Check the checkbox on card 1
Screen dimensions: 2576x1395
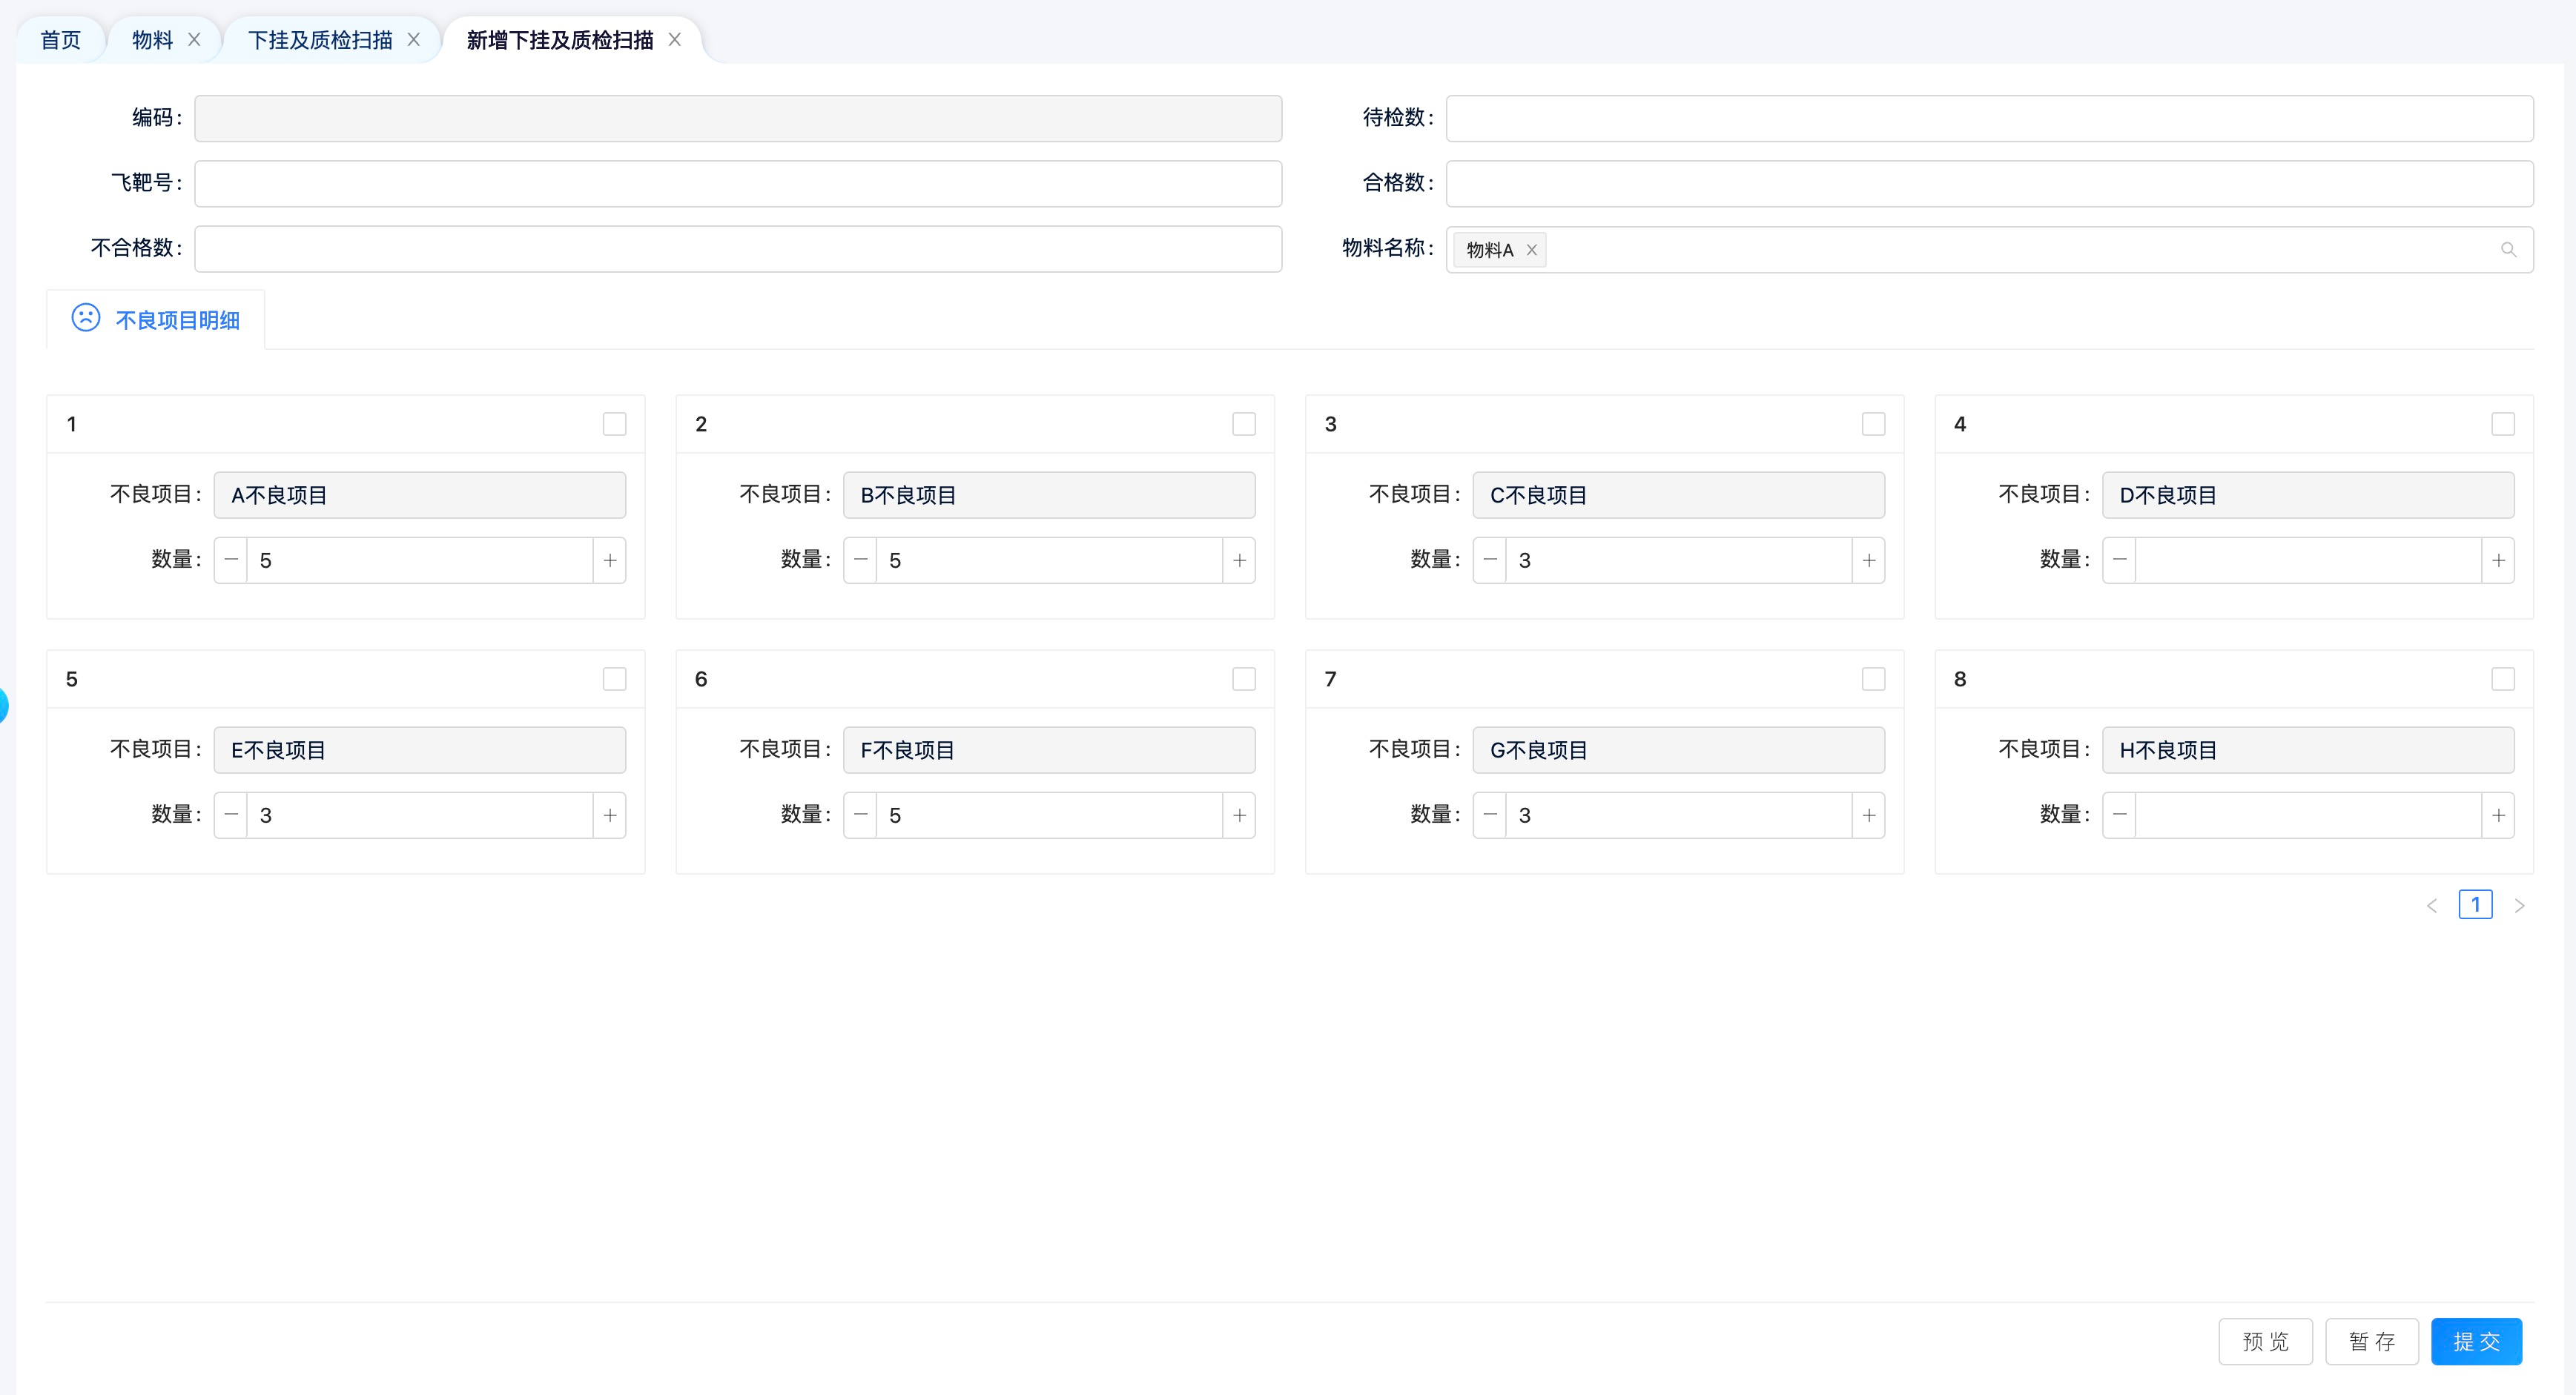click(614, 424)
